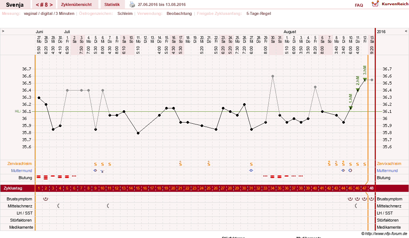The width and height of the screenshot is (409, 238).
Task: Click the Zervixschleim S symbol on cycle day 9
Action: tap(95, 164)
